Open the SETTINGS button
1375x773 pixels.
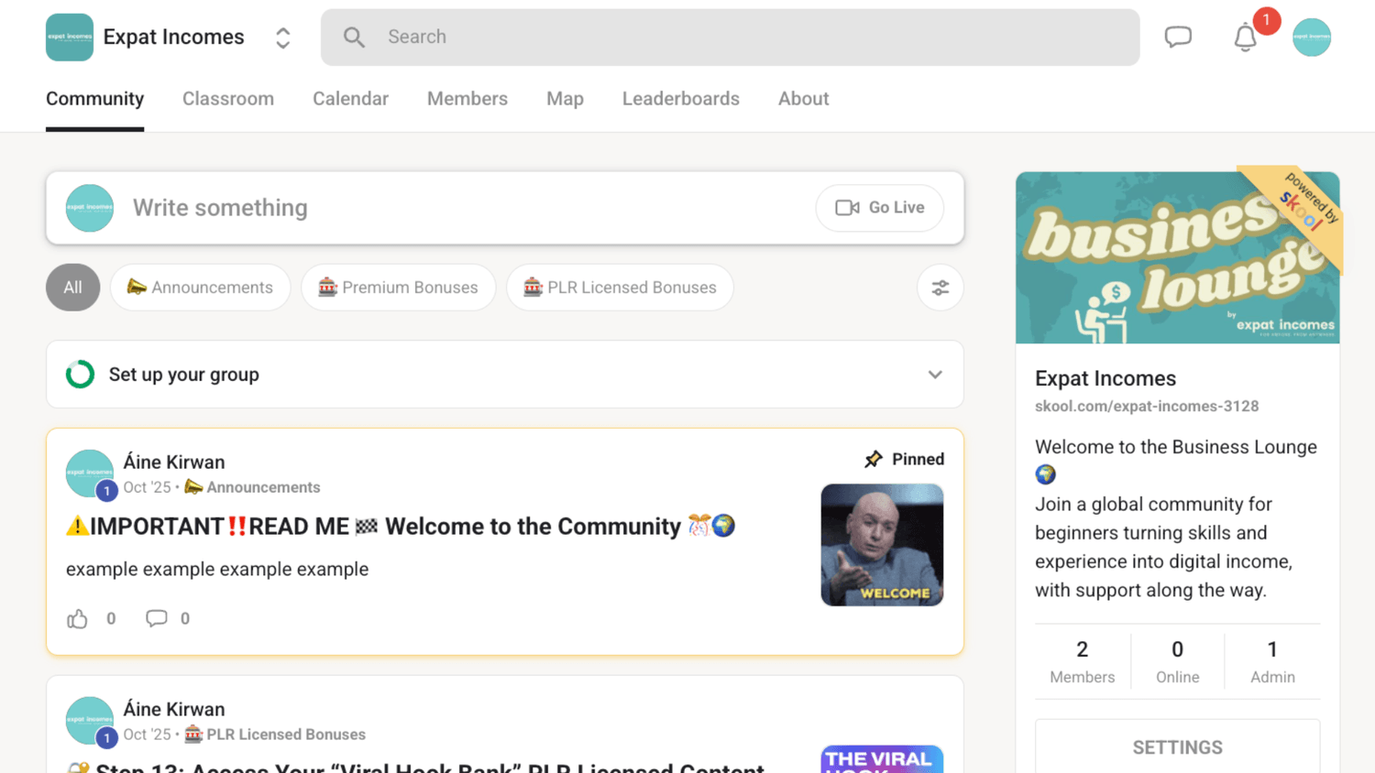(1178, 747)
